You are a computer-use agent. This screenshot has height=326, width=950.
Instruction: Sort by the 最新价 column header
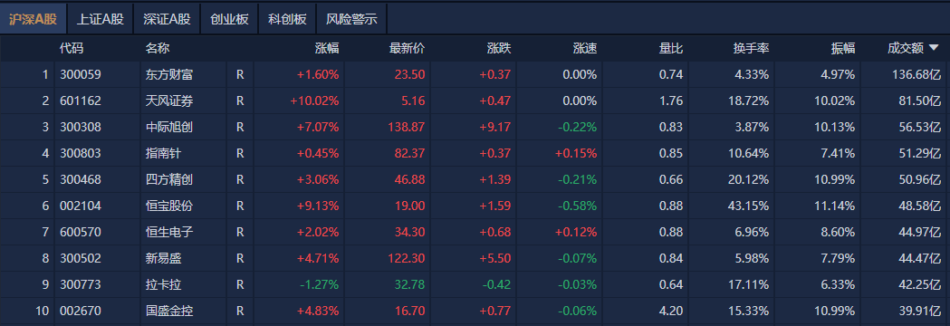point(408,49)
